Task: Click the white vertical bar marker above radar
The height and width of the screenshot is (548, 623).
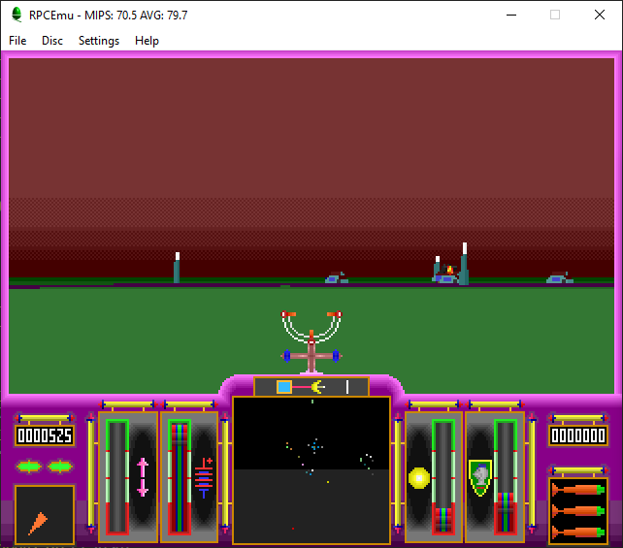Action: point(347,387)
